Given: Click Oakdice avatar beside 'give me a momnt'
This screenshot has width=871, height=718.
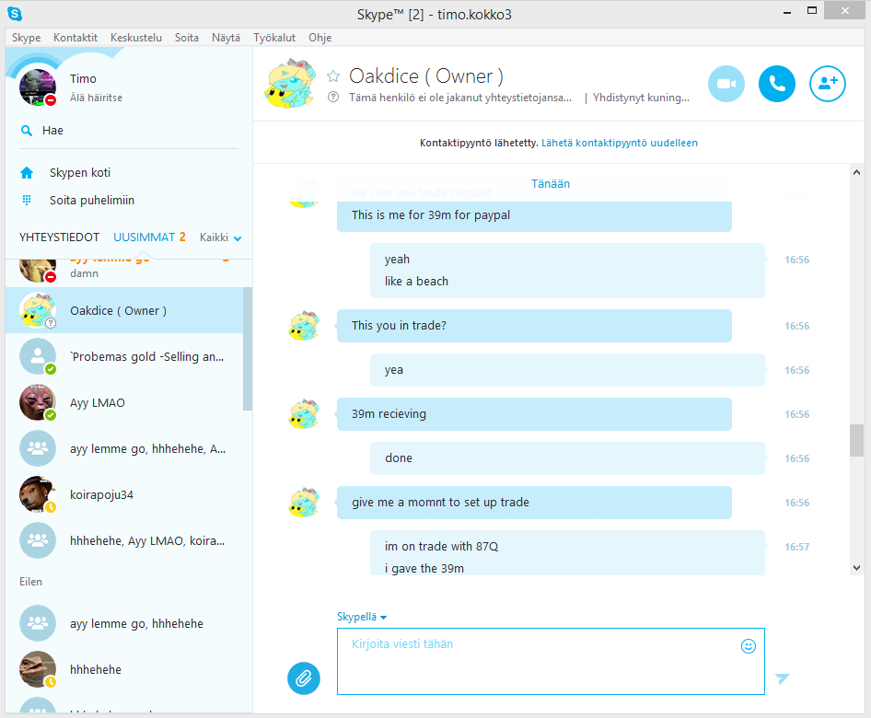Looking at the screenshot, I should 304,502.
